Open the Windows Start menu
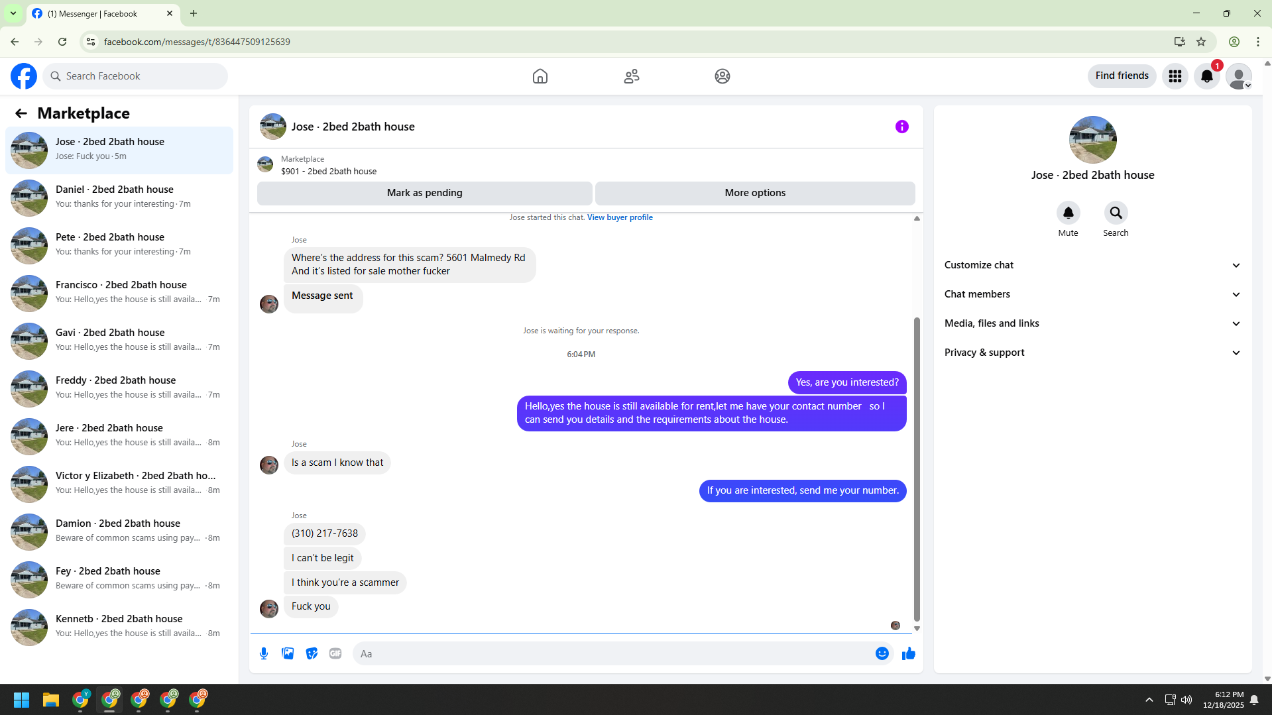1272x715 pixels. (22, 700)
